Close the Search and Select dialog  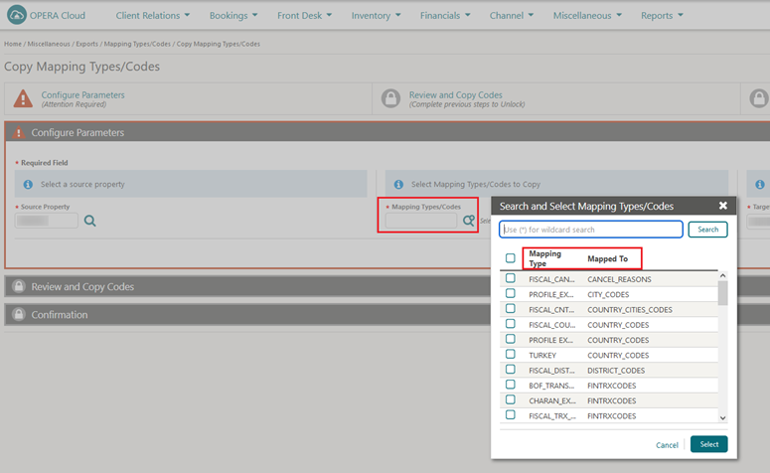pos(723,206)
